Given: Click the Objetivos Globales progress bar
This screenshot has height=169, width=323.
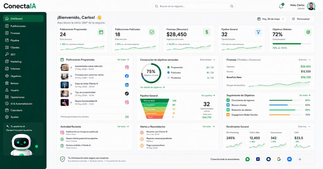Looking at the screenshot, I should coord(292,44).
